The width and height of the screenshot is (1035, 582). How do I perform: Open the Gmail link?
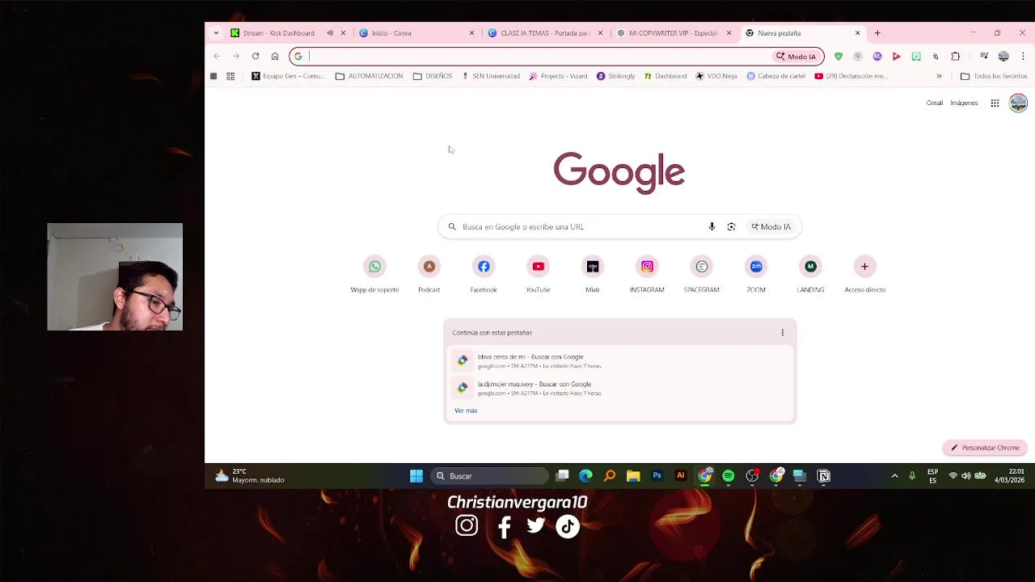point(935,103)
